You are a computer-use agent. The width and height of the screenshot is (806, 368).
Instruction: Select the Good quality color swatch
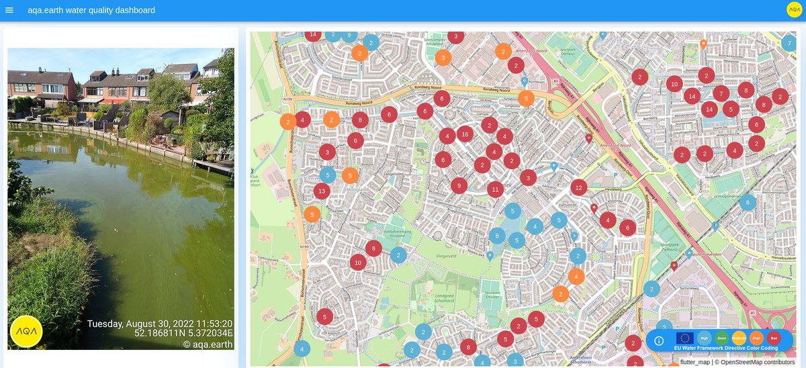[721, 338]
